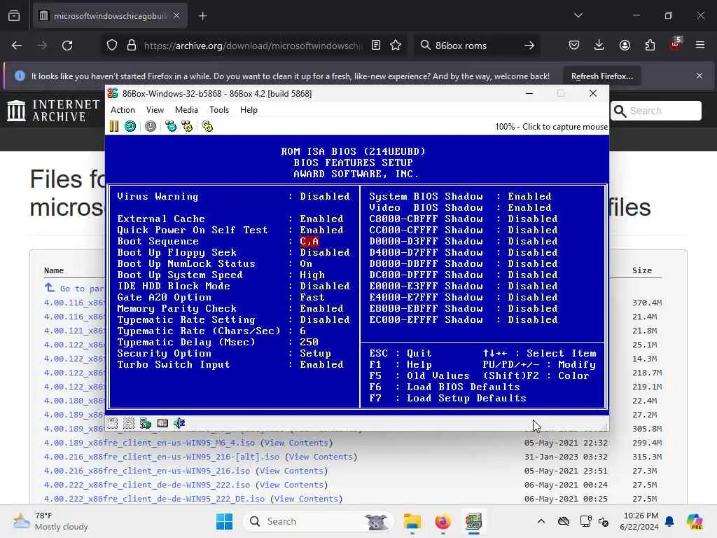
Task: Reload the Firefox page
Action: 67,46
